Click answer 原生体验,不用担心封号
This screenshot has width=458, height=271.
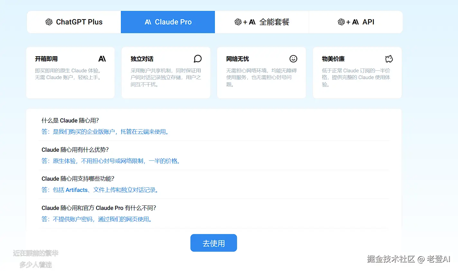(112, 161)
